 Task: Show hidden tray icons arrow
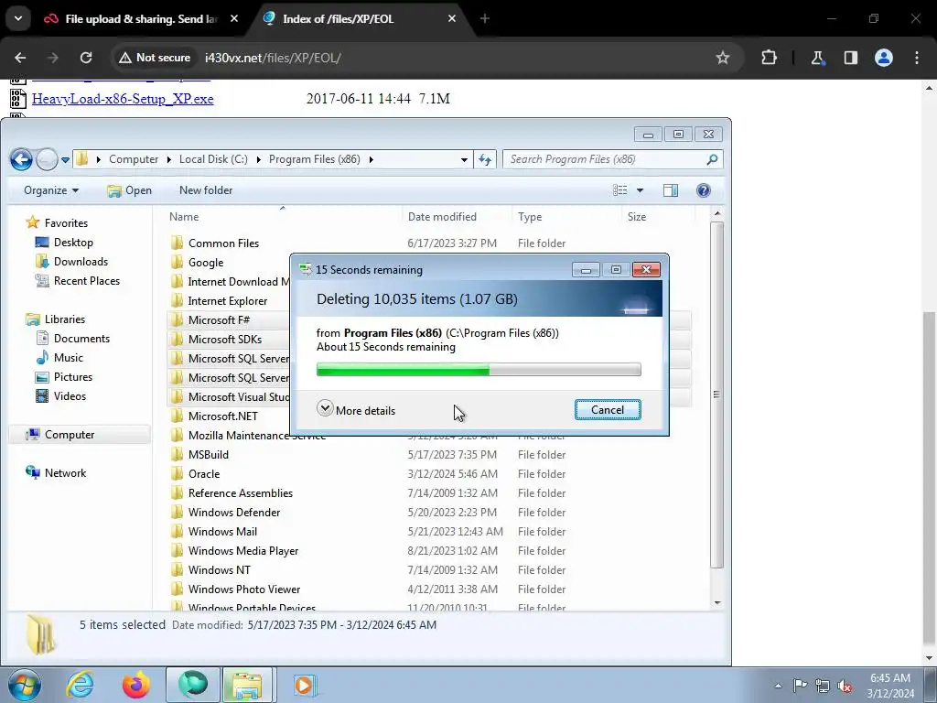778,686
